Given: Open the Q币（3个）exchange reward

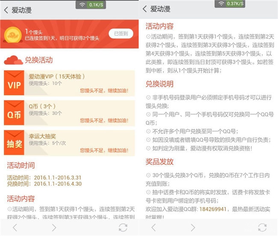Looking at the screenshot, I should 69,113.
